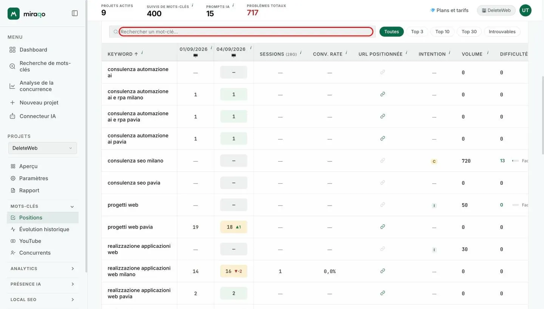
Task: Open URL link for realizzazione applicazioni web milano
Action: [382, 271]
